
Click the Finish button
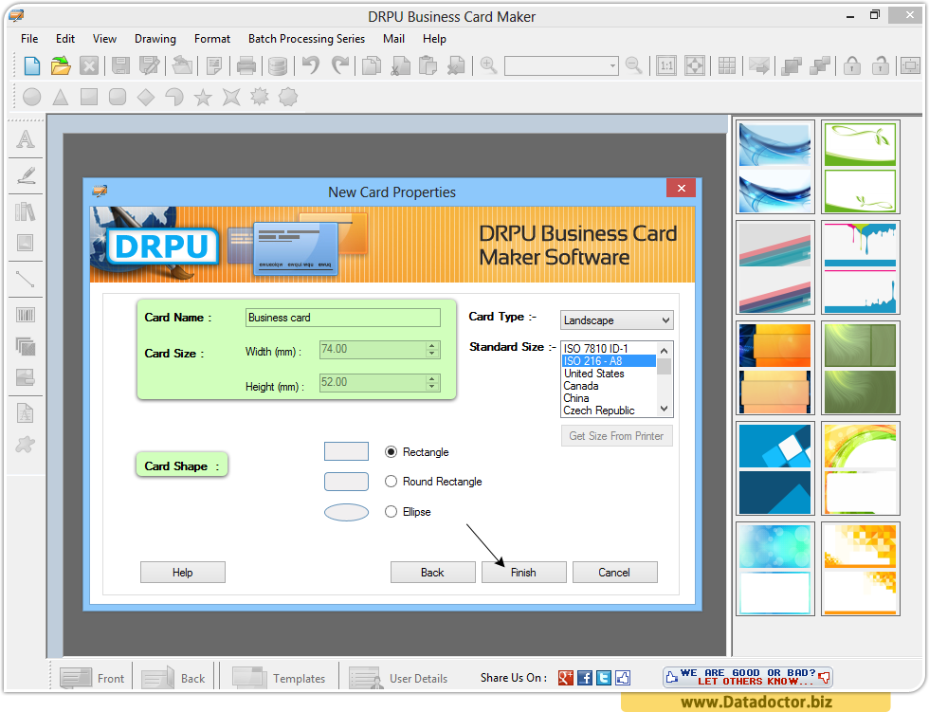coord(523,573)
